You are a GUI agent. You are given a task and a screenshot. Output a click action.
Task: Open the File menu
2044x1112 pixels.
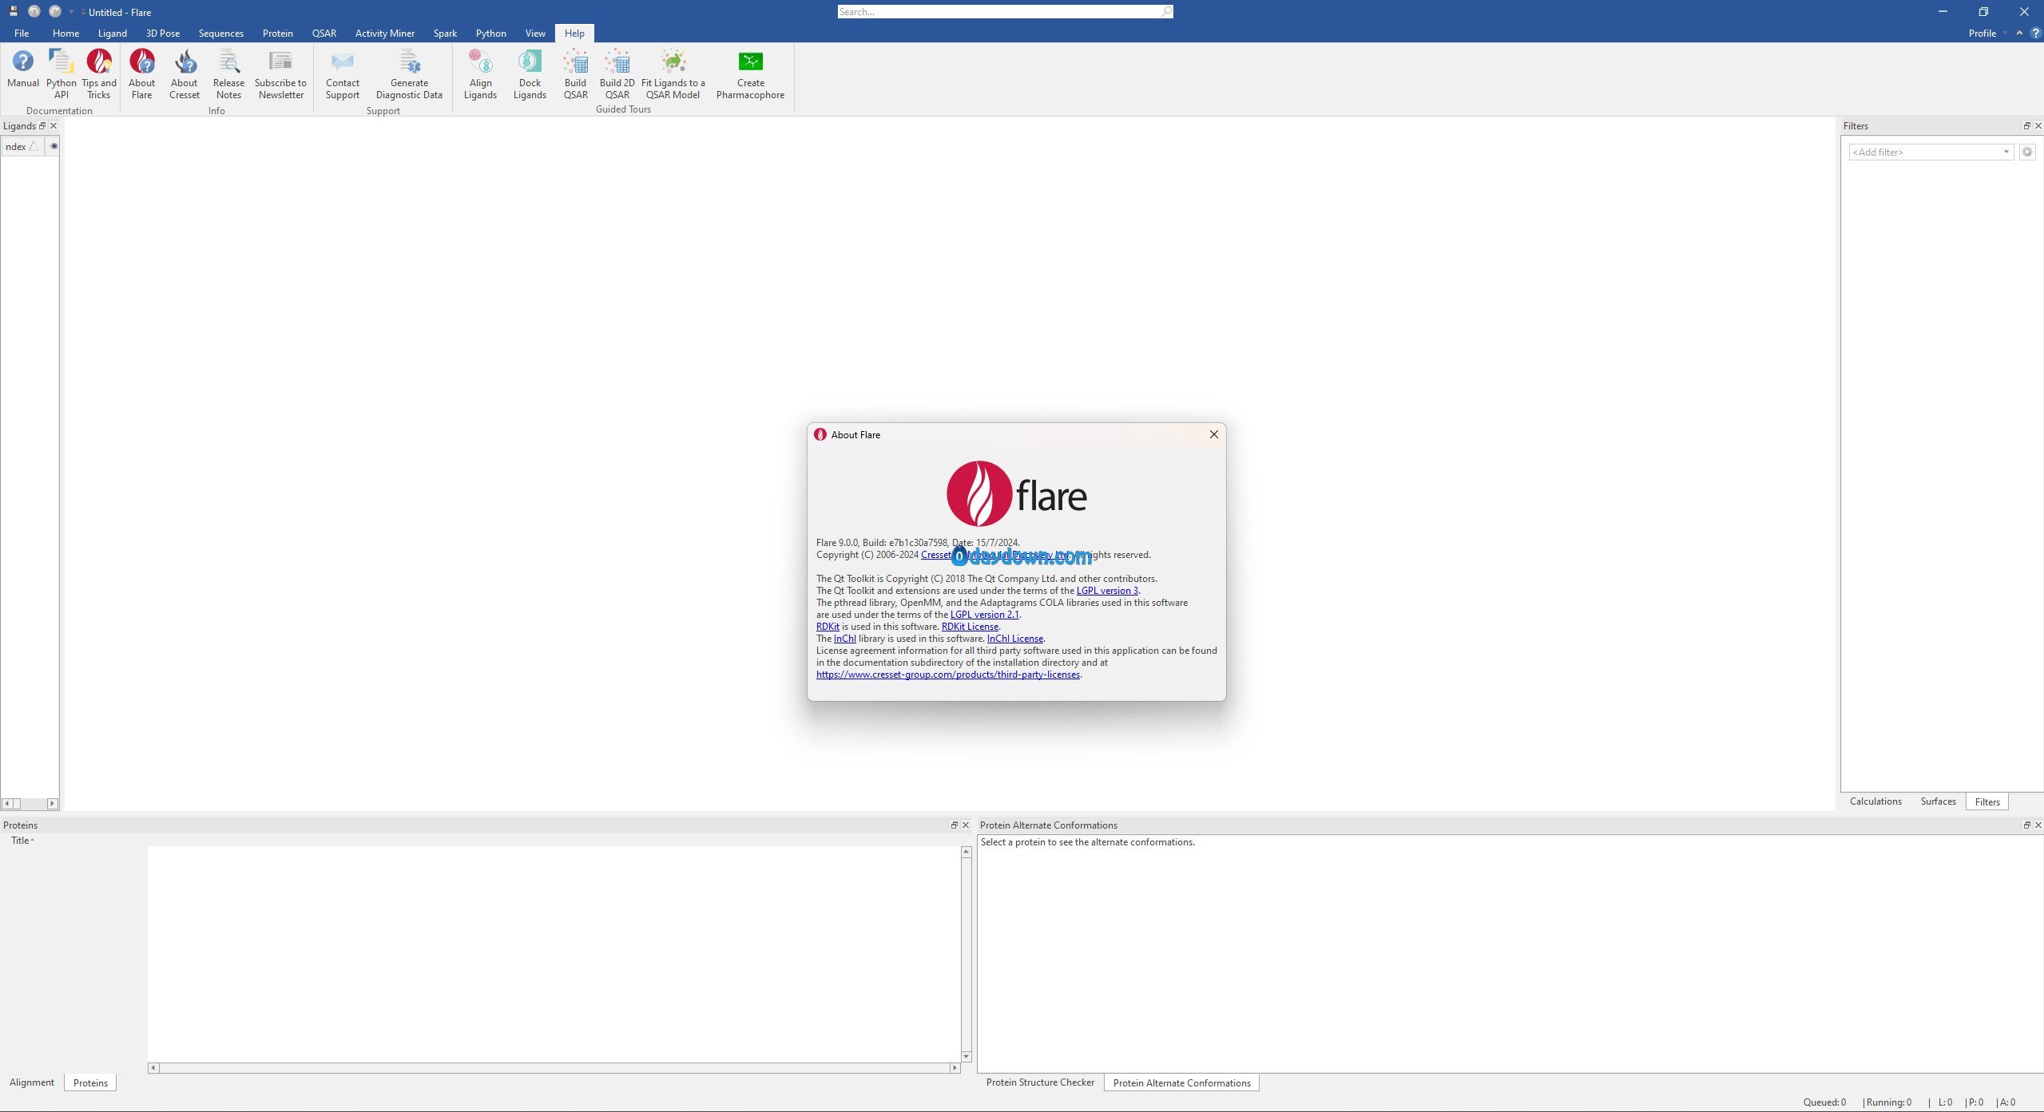click(22, 33)
